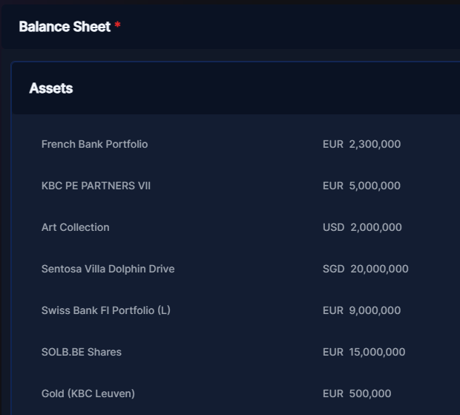Click the 15,000,000 amount value
Image resolution: width=460 pixels, height=415 pixels.
coord(377,352)
